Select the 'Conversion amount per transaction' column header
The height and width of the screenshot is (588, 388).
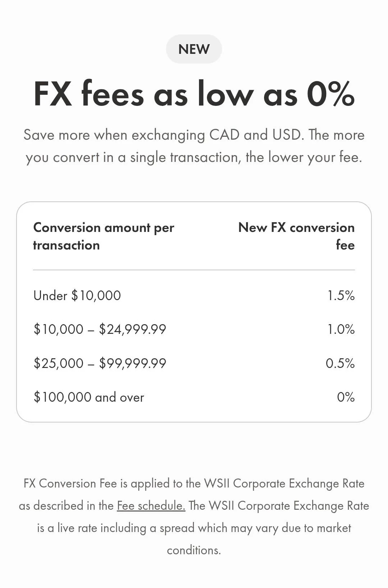(103, 236)
